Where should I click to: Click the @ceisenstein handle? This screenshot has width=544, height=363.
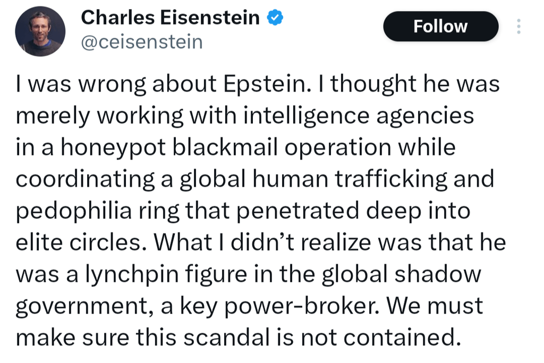[x=142, y=42]
